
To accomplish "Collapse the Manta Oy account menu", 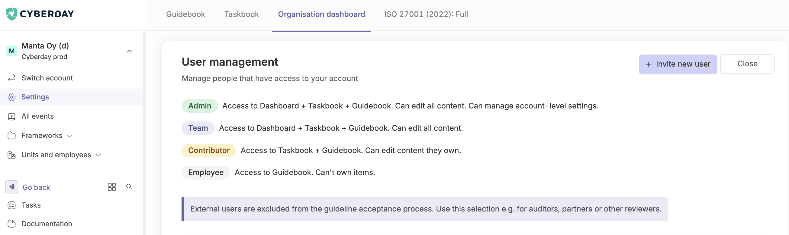I will (129, 51).
